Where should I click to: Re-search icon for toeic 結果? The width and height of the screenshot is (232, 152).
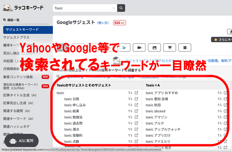click(130, 111)
